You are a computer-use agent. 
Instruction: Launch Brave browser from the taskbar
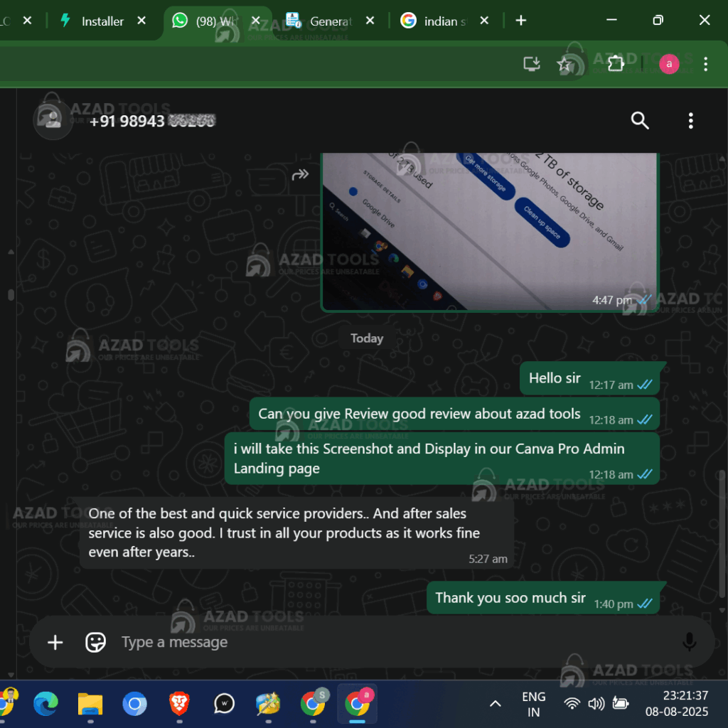[x=179, y=704]
